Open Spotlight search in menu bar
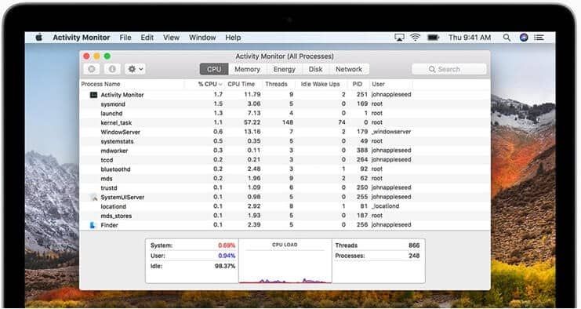The width and height of the screenshot is (581, 309). pyautogui.click(x=507, y=38)
